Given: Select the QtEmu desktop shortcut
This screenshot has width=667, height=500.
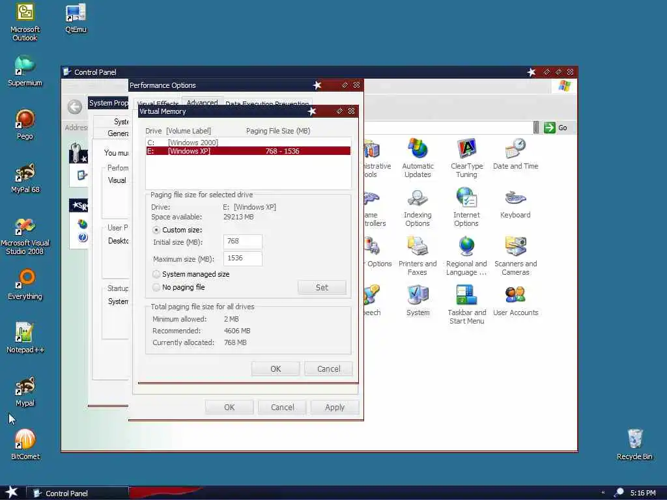Looking at the screenshot, I should click(76, 18).
